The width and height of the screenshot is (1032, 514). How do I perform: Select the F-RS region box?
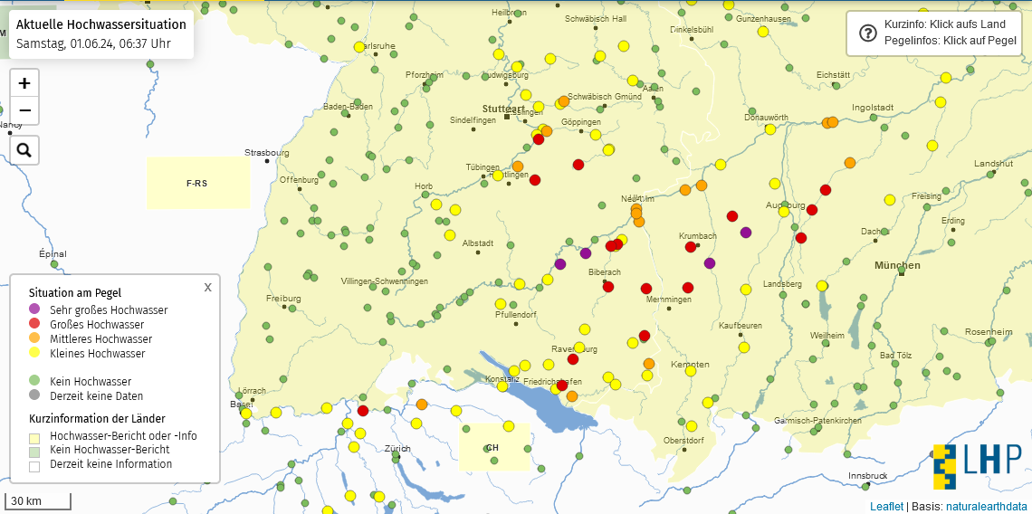[197, 183]
